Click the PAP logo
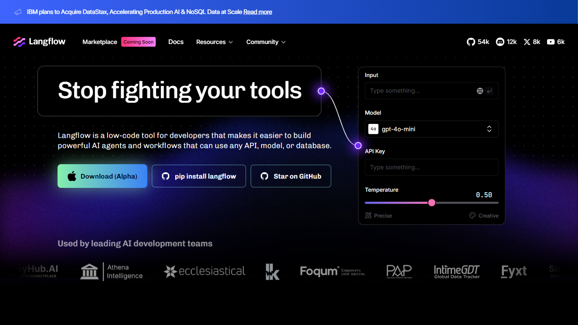The height and width of the screenshot is (325, 578). click(399, 271)
